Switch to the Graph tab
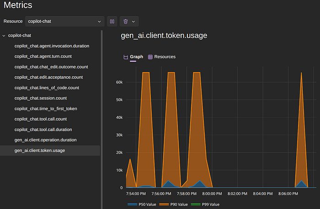 tap(133, 57)
